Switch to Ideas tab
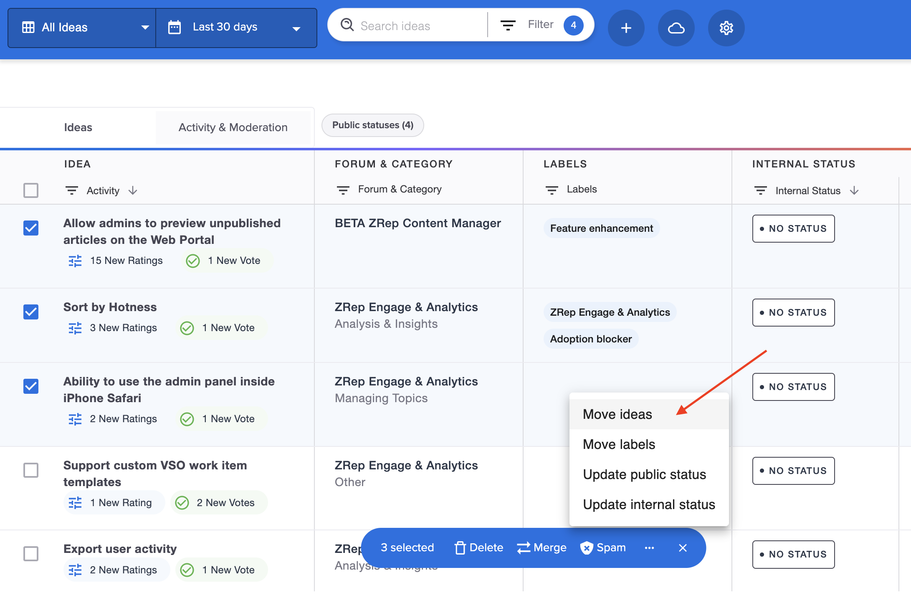This screenshot has height=598, width=911. [78, 127]
